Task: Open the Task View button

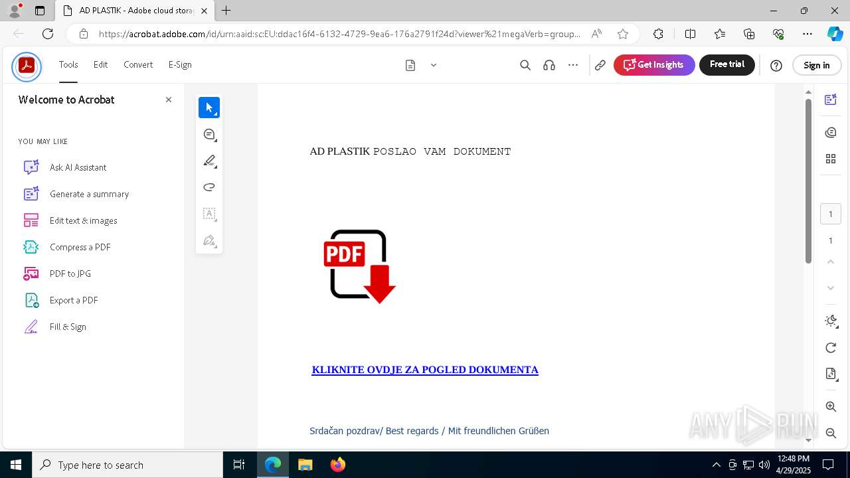Action: [x=239, y=465]
